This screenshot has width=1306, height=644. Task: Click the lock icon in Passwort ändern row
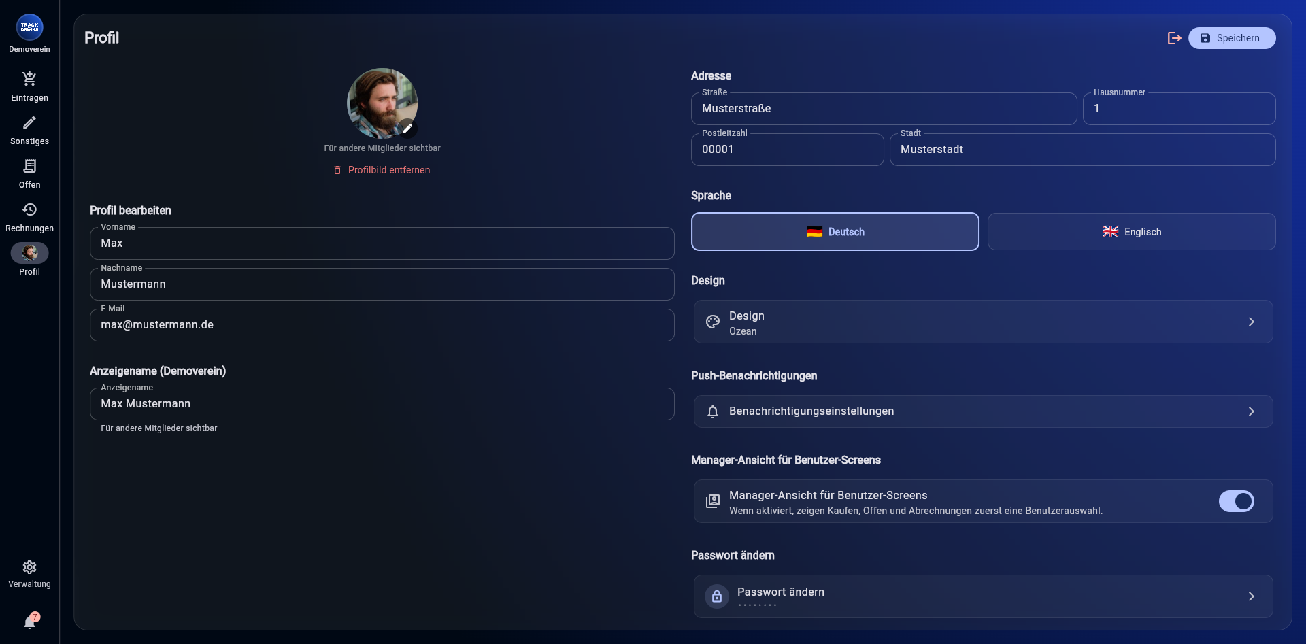716,596
